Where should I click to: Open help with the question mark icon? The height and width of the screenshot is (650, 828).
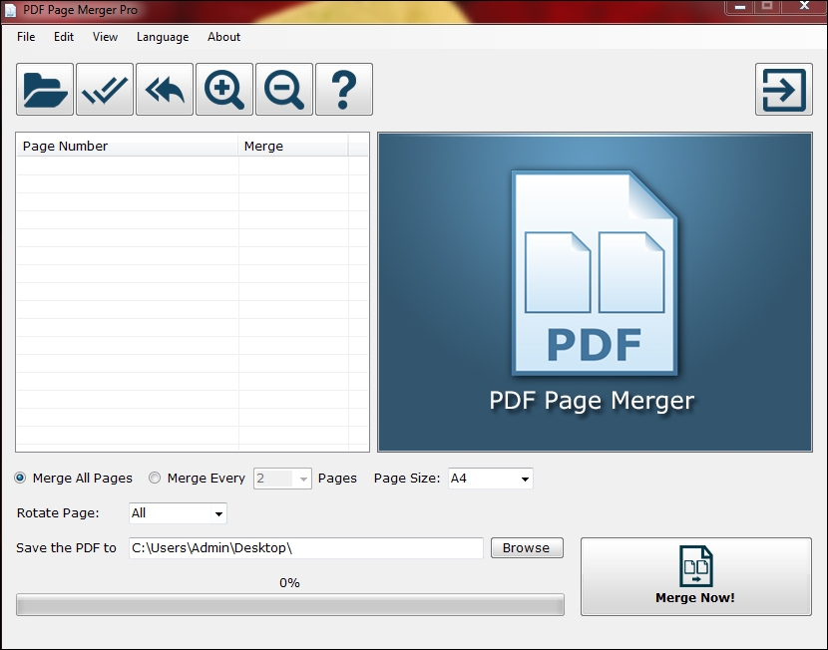343,89
